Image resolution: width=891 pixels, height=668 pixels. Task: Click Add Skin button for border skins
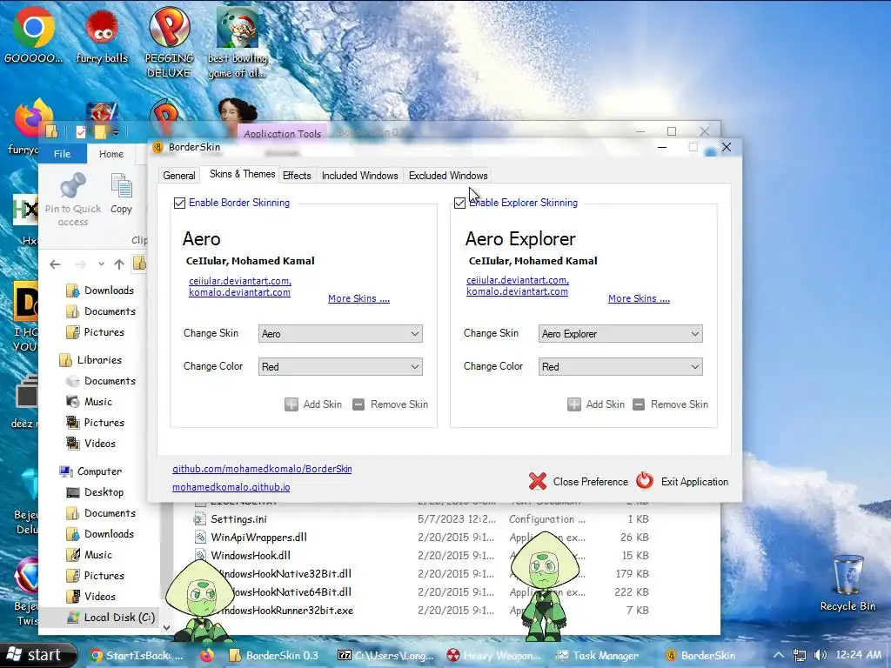[x=313, y=404]
